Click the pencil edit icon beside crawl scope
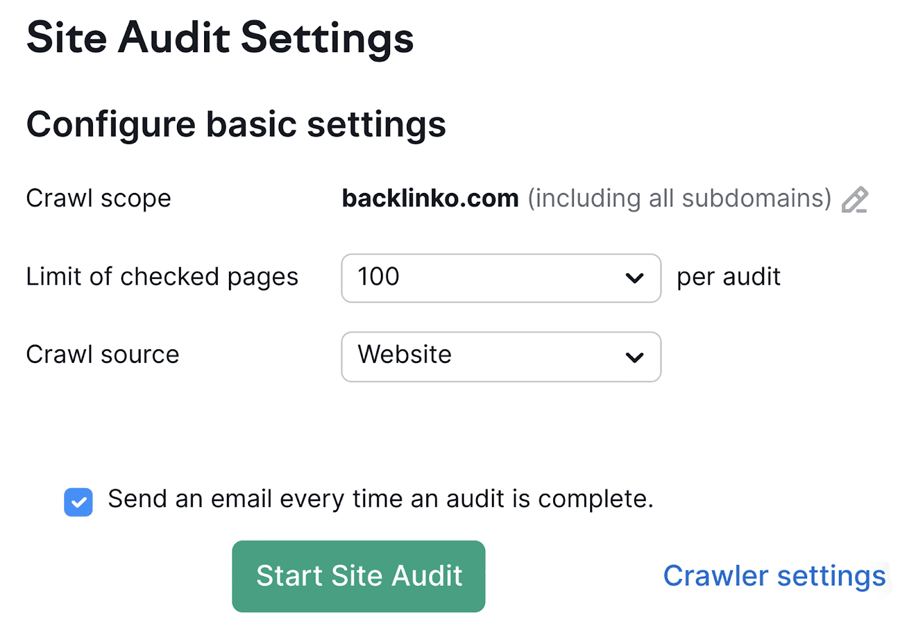 854,200
